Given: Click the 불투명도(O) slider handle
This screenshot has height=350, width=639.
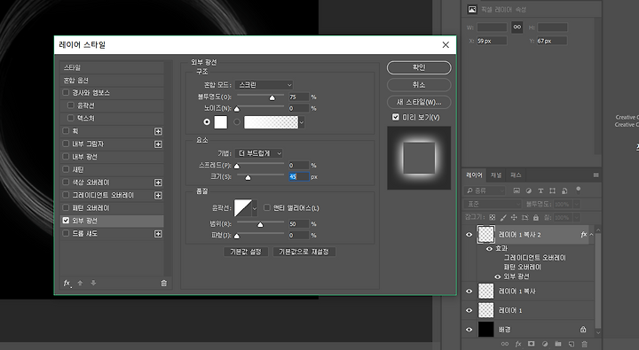Looking at the screenshot, I should pos(272,97).
